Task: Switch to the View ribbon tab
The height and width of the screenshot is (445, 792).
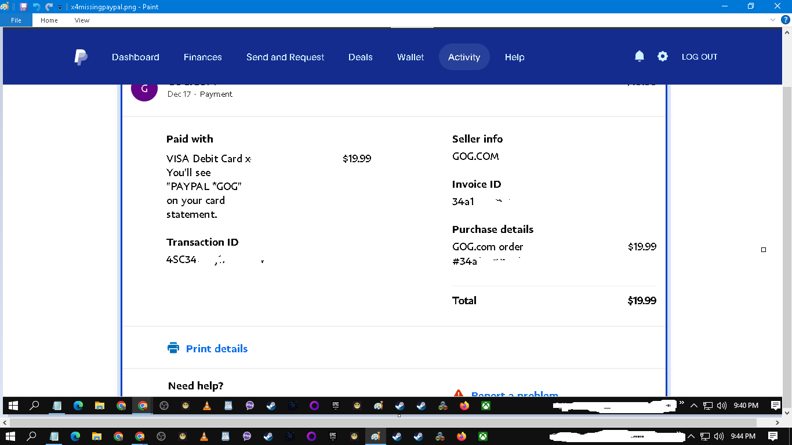Action: point(82,20)
